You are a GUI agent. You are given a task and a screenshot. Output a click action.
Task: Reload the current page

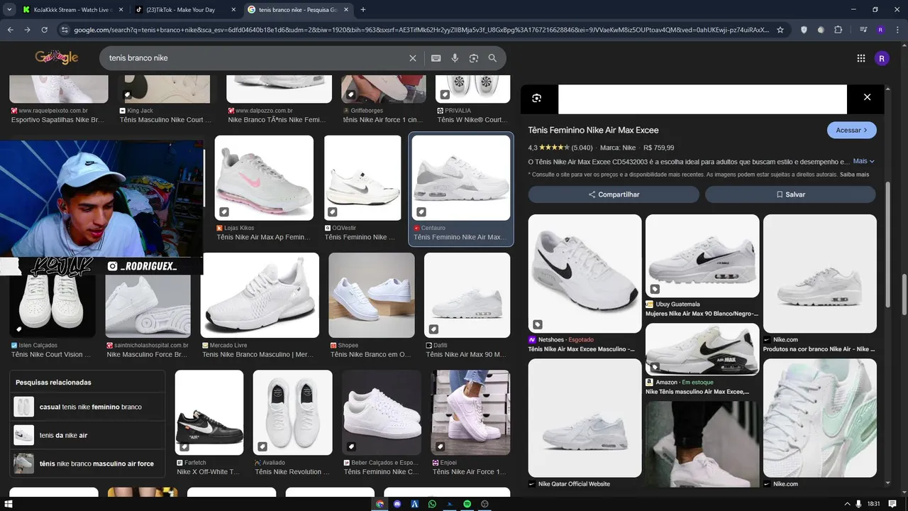(x=44, y=30)
